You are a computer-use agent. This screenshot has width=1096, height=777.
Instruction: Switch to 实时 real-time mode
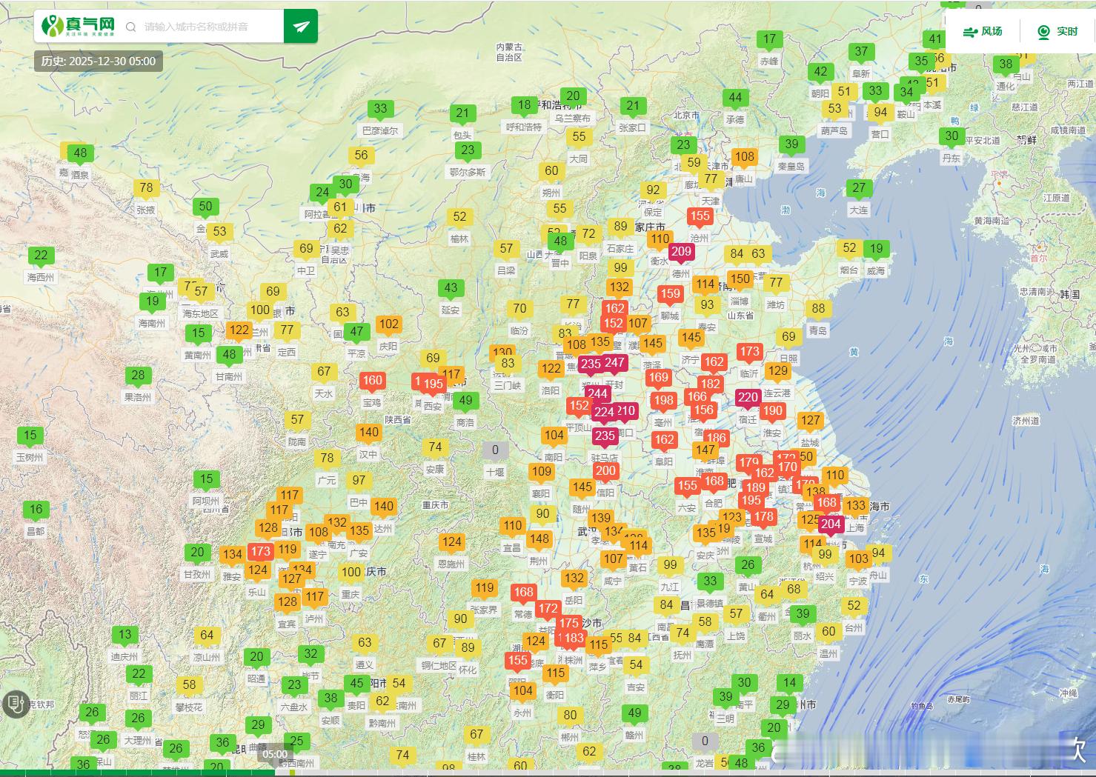point(1057,32)
